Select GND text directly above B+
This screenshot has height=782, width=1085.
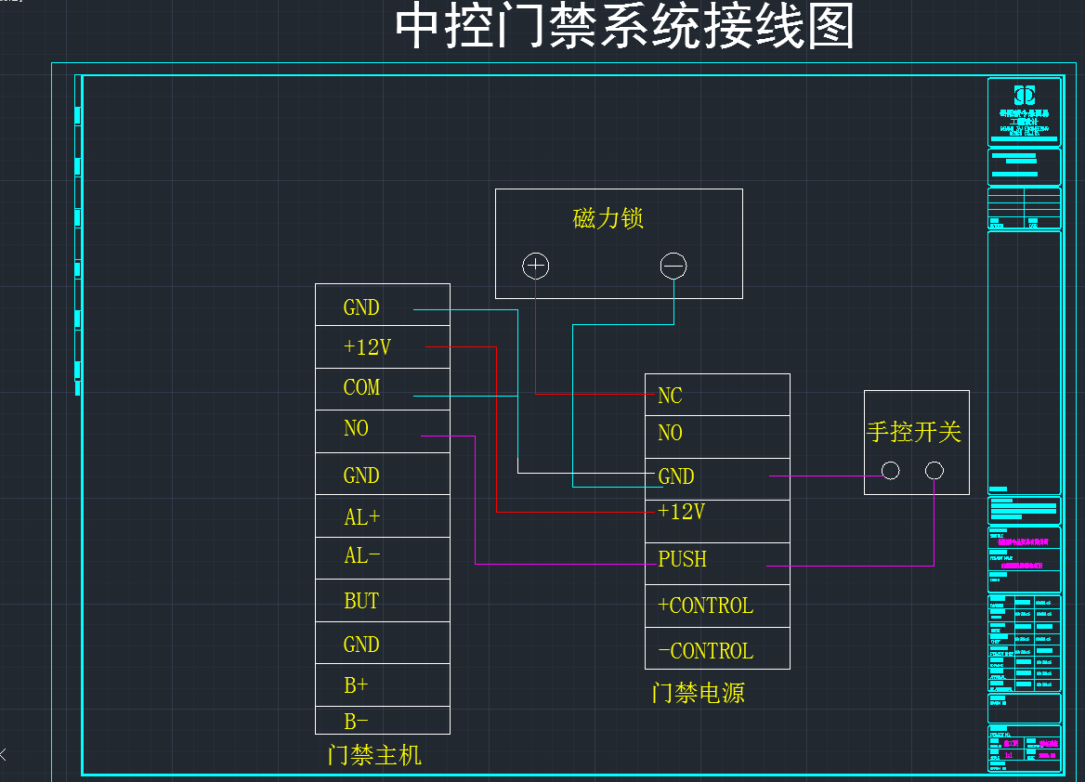tap(361, 645)
